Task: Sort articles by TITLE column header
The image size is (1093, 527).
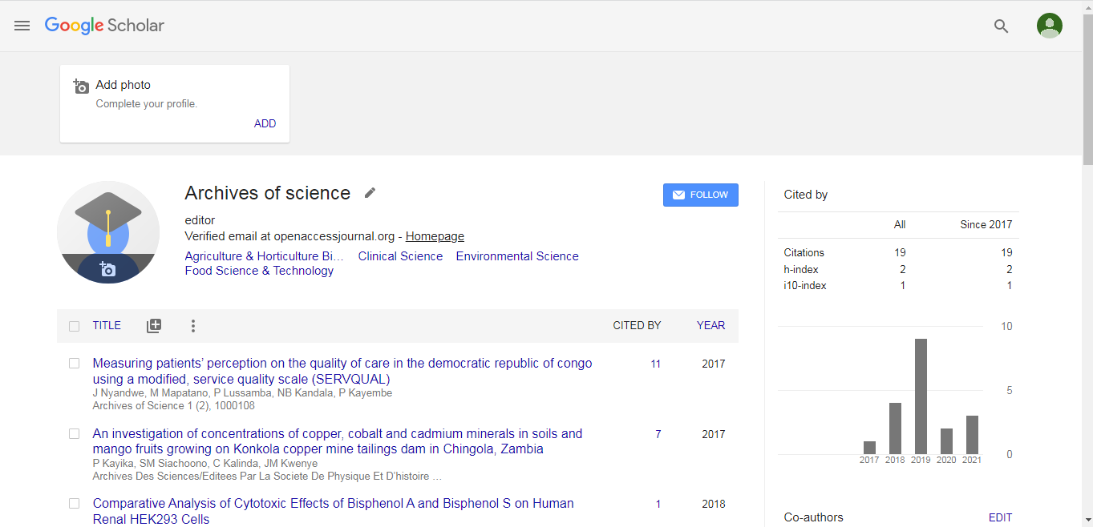Action: 107,325
